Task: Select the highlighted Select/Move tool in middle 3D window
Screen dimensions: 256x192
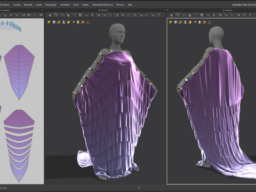Action: click(56, 15)
